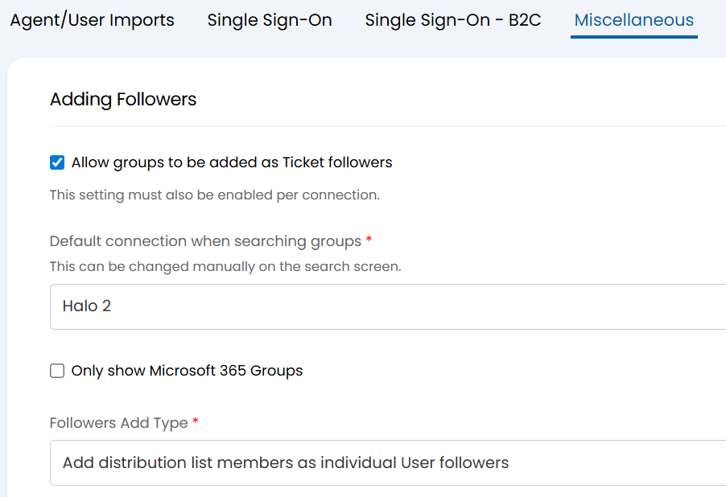This screenshot has width=726, height=497.
Task: Click the 'Default connection when searching groups' field label
Action: click(x=205, y=241)
